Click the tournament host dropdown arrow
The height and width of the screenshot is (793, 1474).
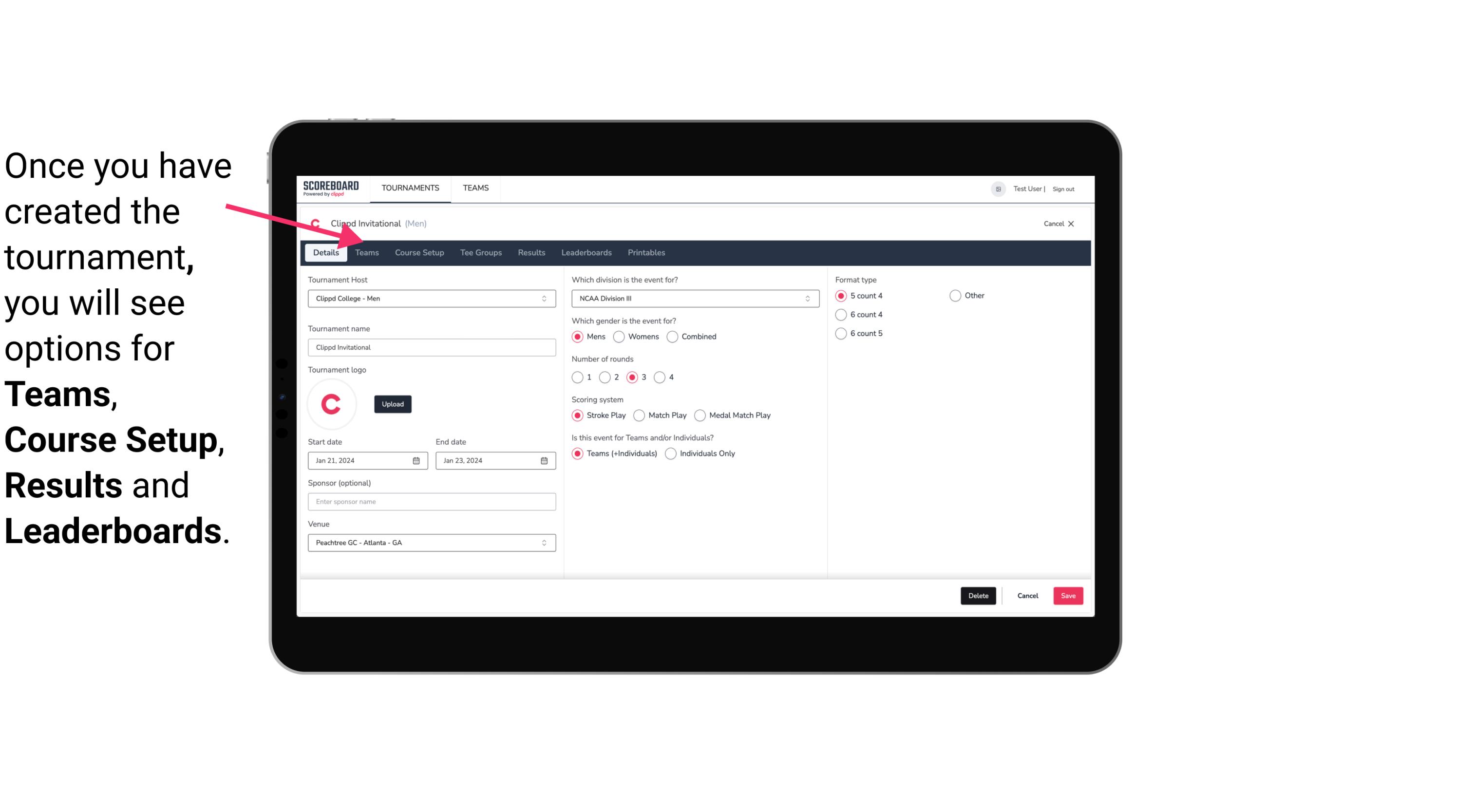pos(545,298)
